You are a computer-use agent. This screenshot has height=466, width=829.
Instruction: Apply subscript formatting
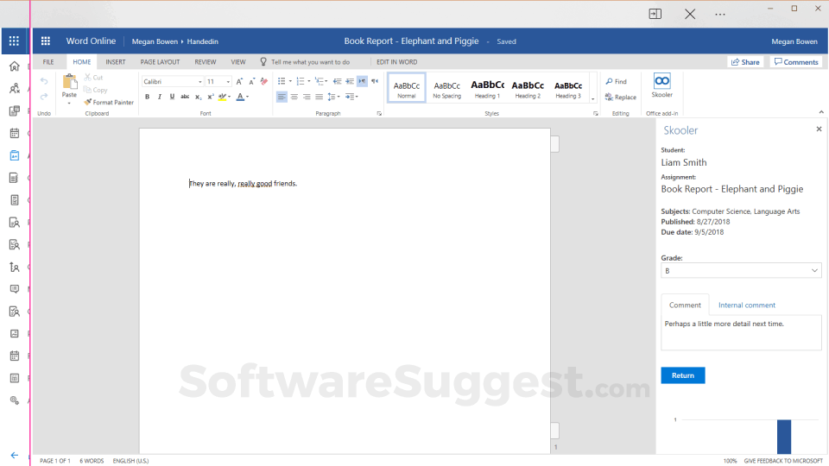[198, 97]
